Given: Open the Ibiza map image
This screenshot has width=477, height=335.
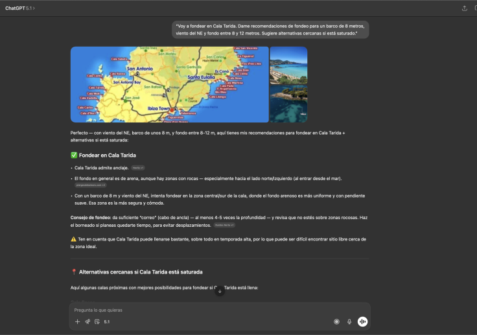Looking at the screenshot, I should 169,84.
